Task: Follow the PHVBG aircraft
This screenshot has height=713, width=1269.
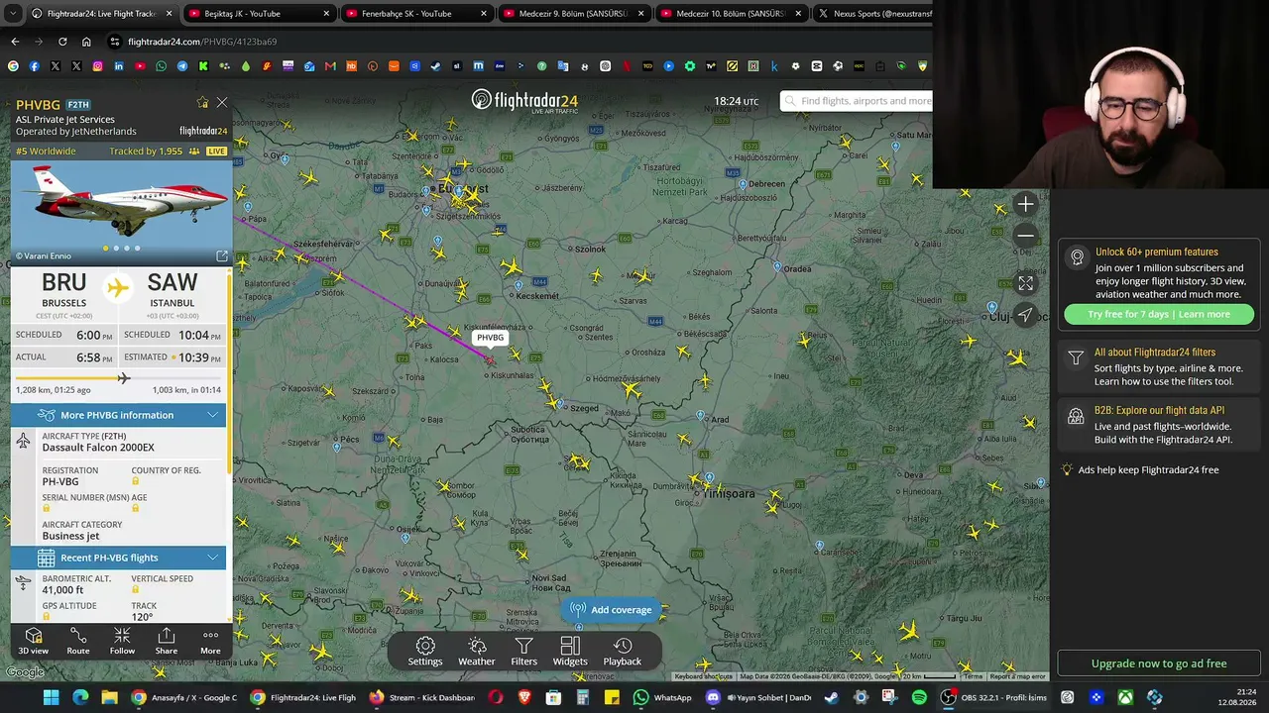Action: point(122,641)
